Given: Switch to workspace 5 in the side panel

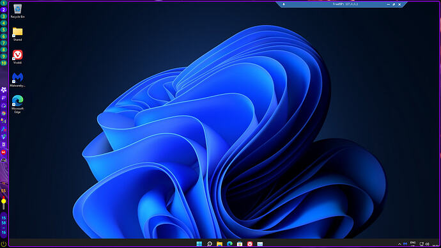Looking at the screenshot, I should click(4, 30).
